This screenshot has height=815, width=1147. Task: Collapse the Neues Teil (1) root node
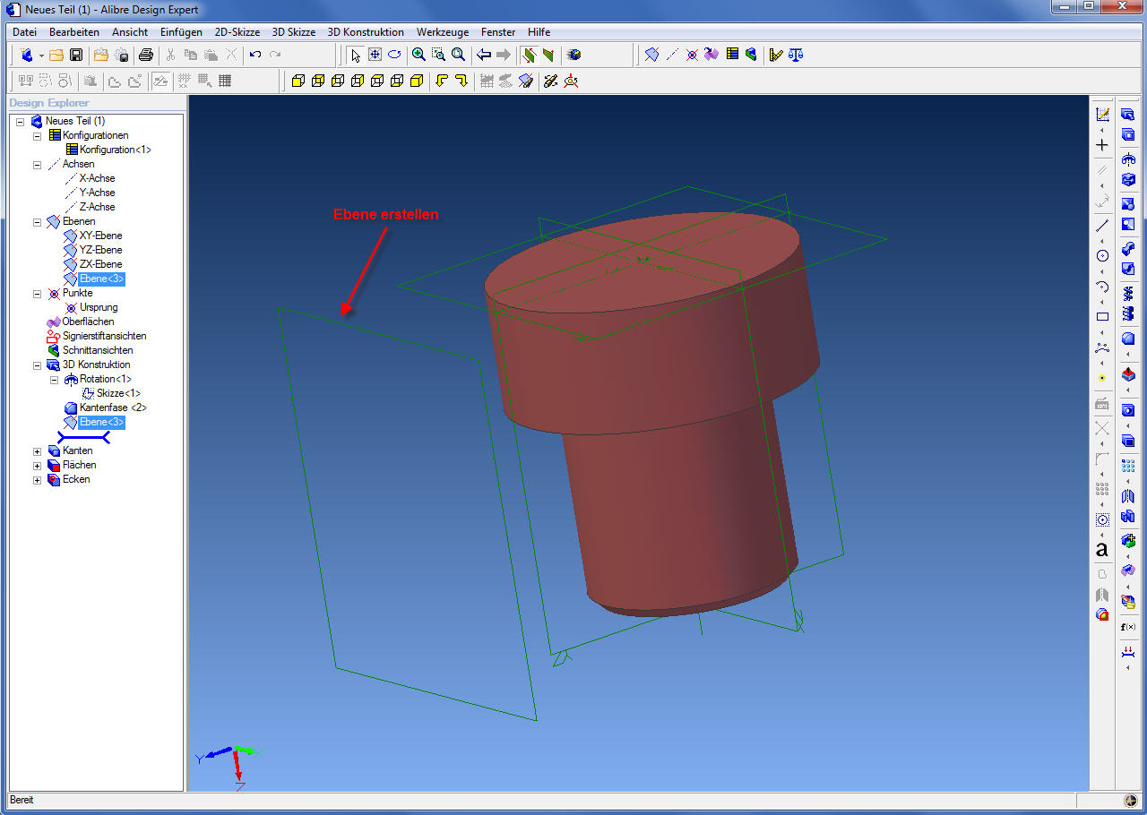tap(20, 121)
